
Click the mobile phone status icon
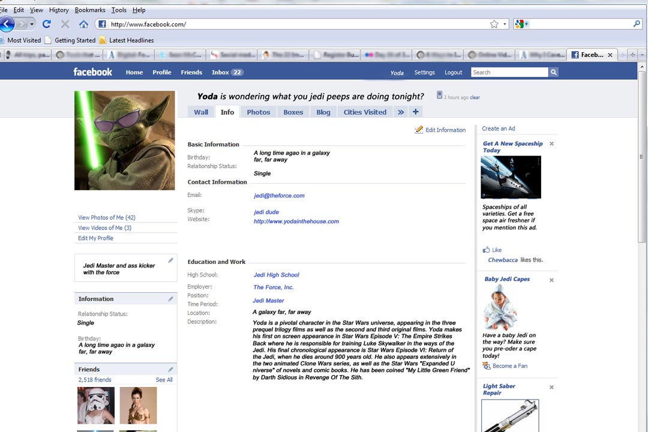click(x=439, y=95)
